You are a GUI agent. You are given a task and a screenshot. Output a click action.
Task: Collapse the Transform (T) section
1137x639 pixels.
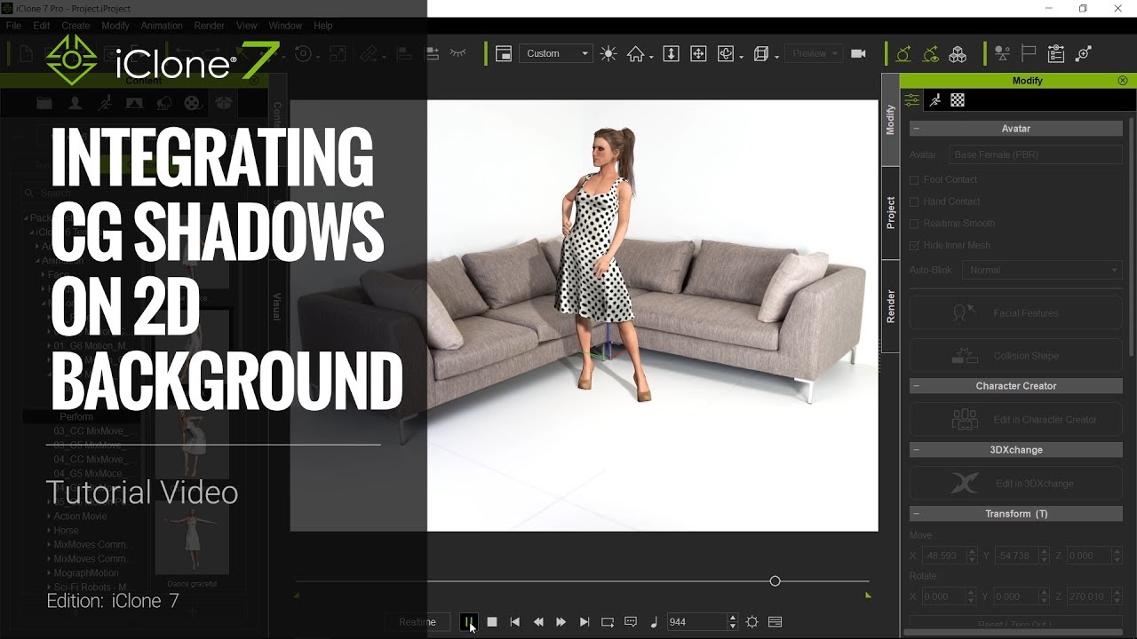click(916, 514)
